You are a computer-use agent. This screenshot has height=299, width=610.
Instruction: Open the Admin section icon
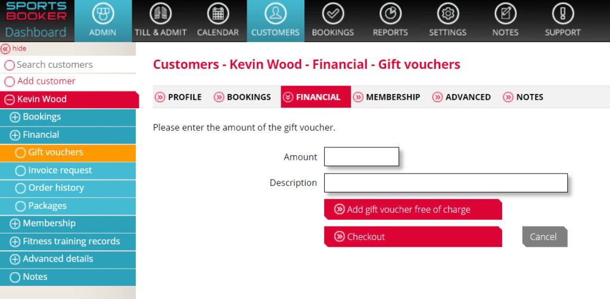[102, 14]
